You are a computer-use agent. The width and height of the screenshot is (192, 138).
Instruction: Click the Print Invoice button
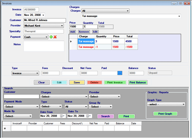(115, 82)
